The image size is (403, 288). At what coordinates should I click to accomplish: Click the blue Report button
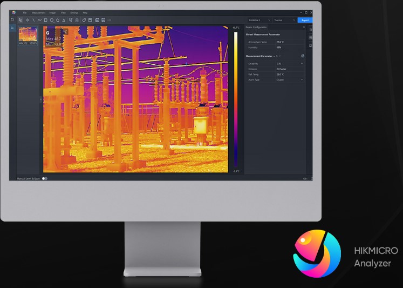click(x=305, y=20)
